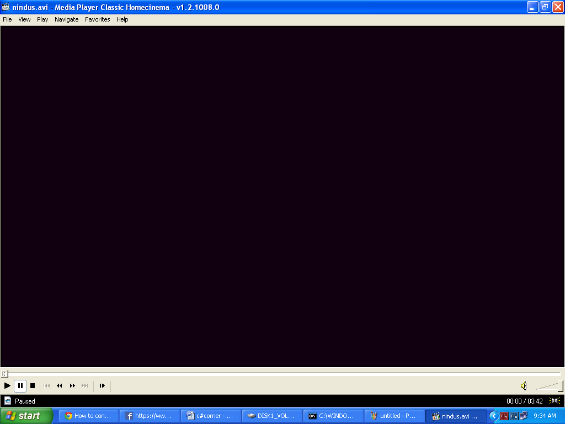
Task: Minimize the Media Player Classic window
Action: [x=532, y=7]
